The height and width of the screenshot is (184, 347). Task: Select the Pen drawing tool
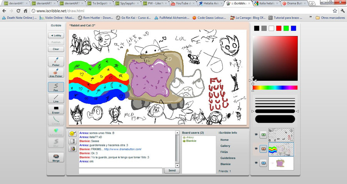[x=56, y=87]
